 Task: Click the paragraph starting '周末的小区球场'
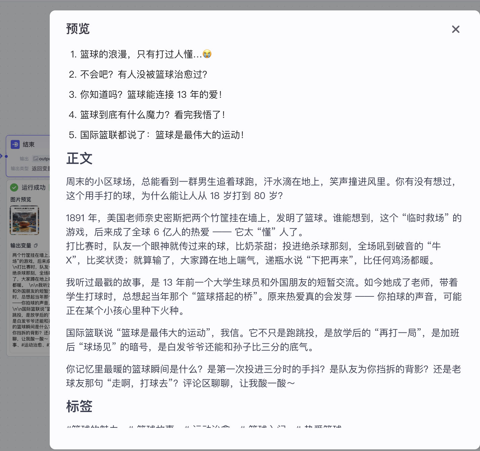(x=261, y=189)
